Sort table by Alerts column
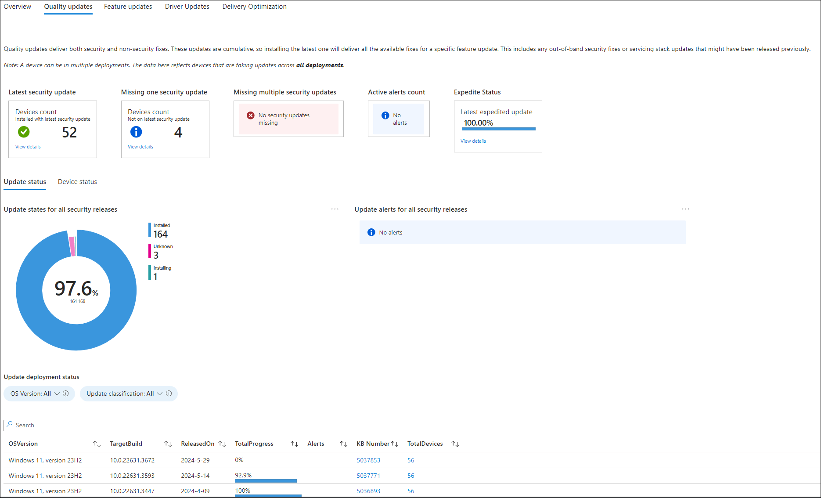The height and width of the screenshot is (498, 821). coord(344,444)
